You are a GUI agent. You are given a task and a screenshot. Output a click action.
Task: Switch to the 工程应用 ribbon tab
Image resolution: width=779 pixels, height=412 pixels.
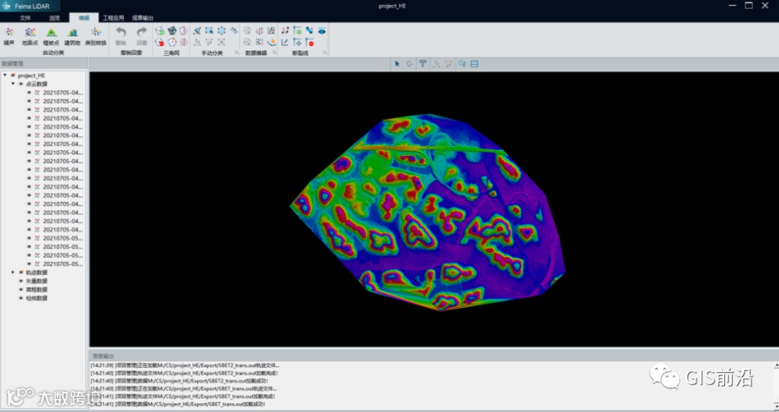pyautogui.click(x=113, y=17)
